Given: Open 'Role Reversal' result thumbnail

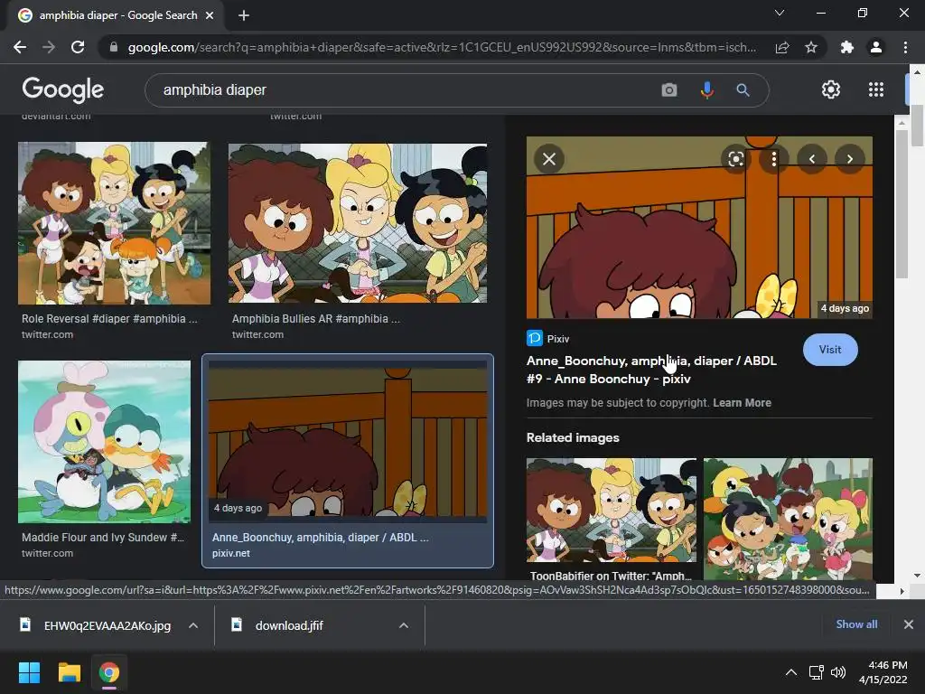Looking at the screenshot, I should 114,223.
